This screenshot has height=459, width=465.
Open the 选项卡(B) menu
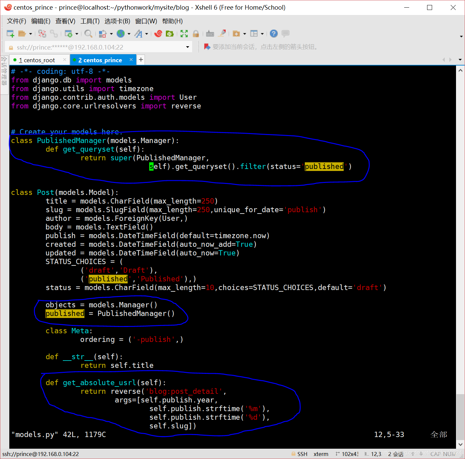tap(117, 21)
